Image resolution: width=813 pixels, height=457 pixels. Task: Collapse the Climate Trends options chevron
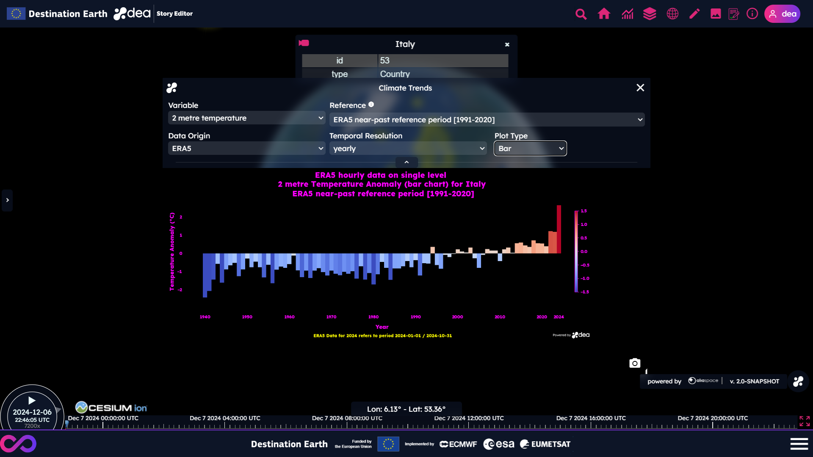pos(406,162)
